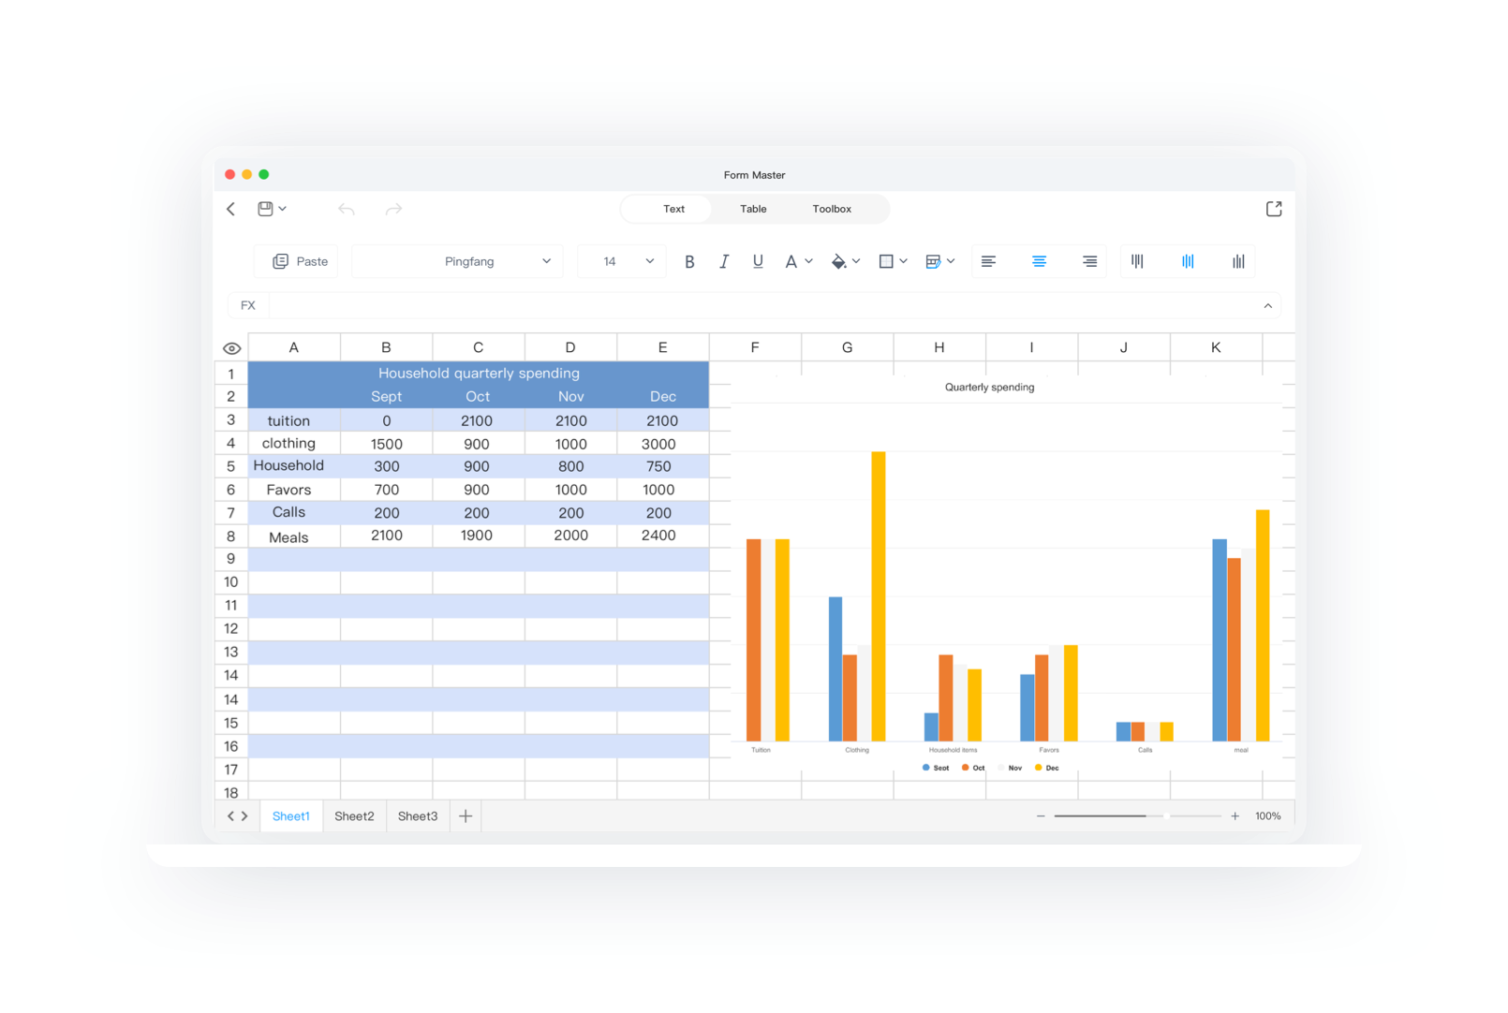
Task: Click the undo arrow
Action: click(347, 209)
